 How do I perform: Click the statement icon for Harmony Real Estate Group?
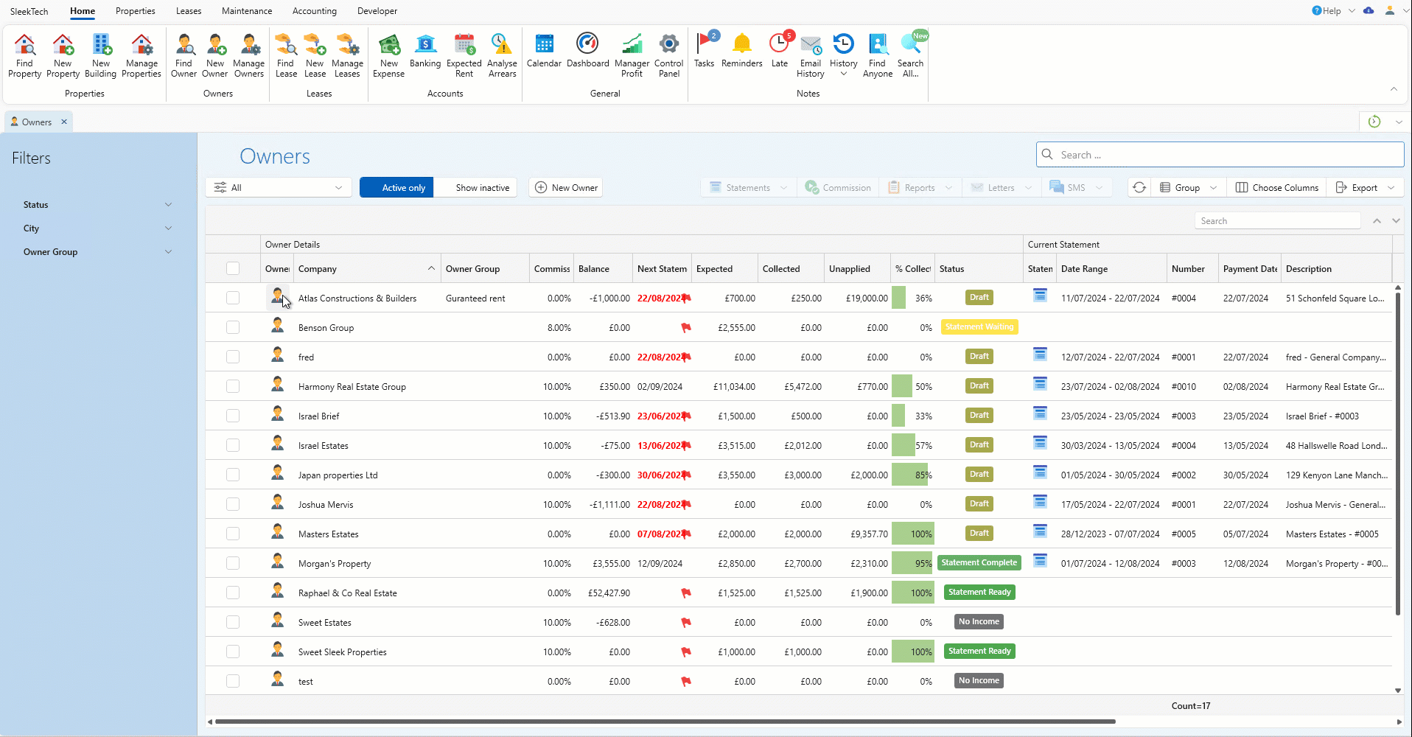[x=1040, y=384]
